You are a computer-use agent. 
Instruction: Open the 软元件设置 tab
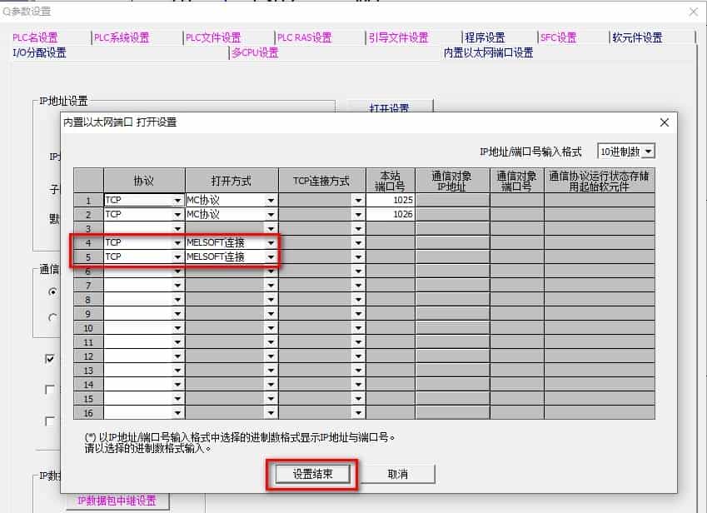pos(638,37)
